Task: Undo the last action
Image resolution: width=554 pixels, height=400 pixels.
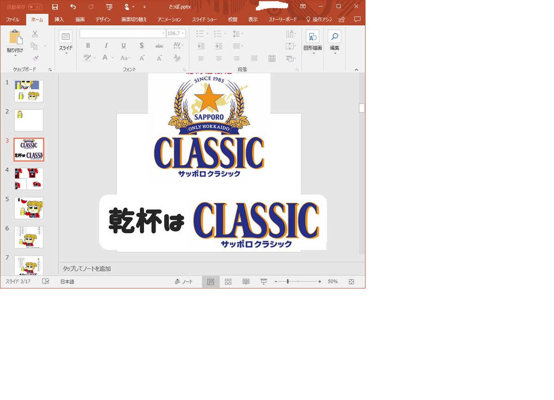Action: 73,7
